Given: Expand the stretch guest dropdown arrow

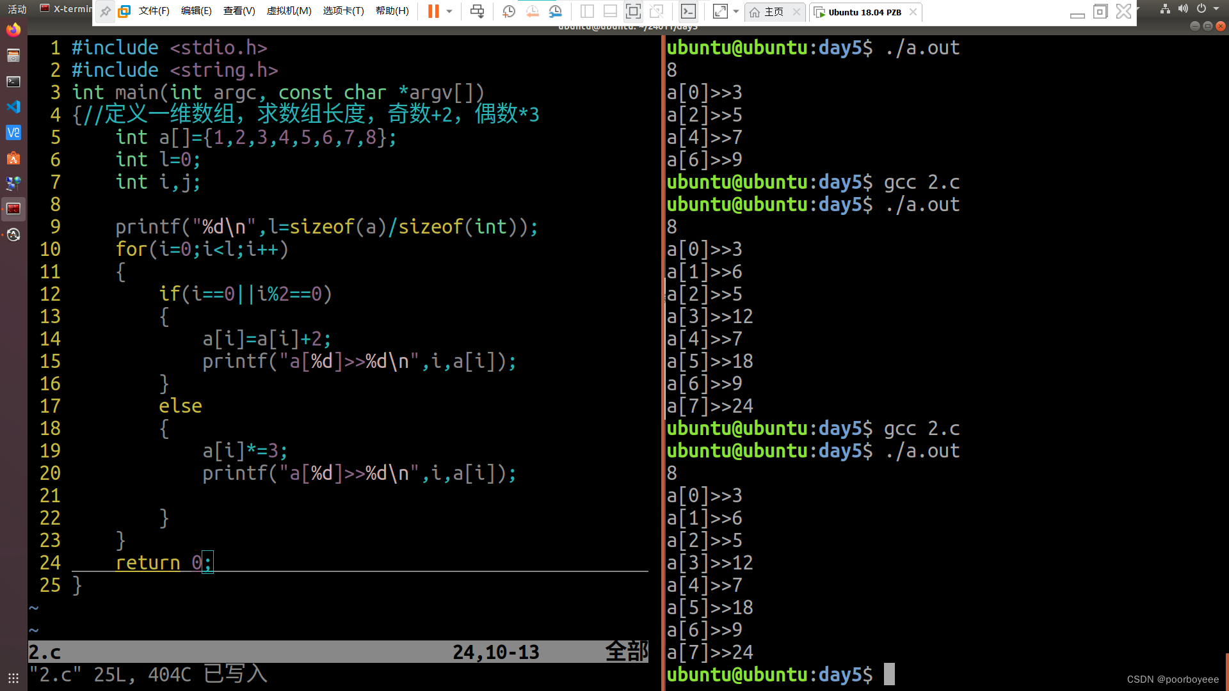Looking at the screenshot, I should tap(735, 11).
